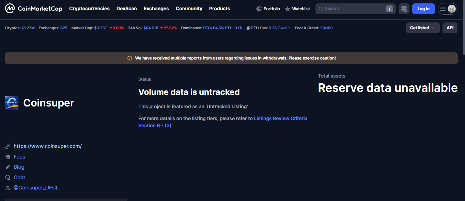
Task: Click the 'Reserve data unavailable' text
Action: tap(388, 88)
